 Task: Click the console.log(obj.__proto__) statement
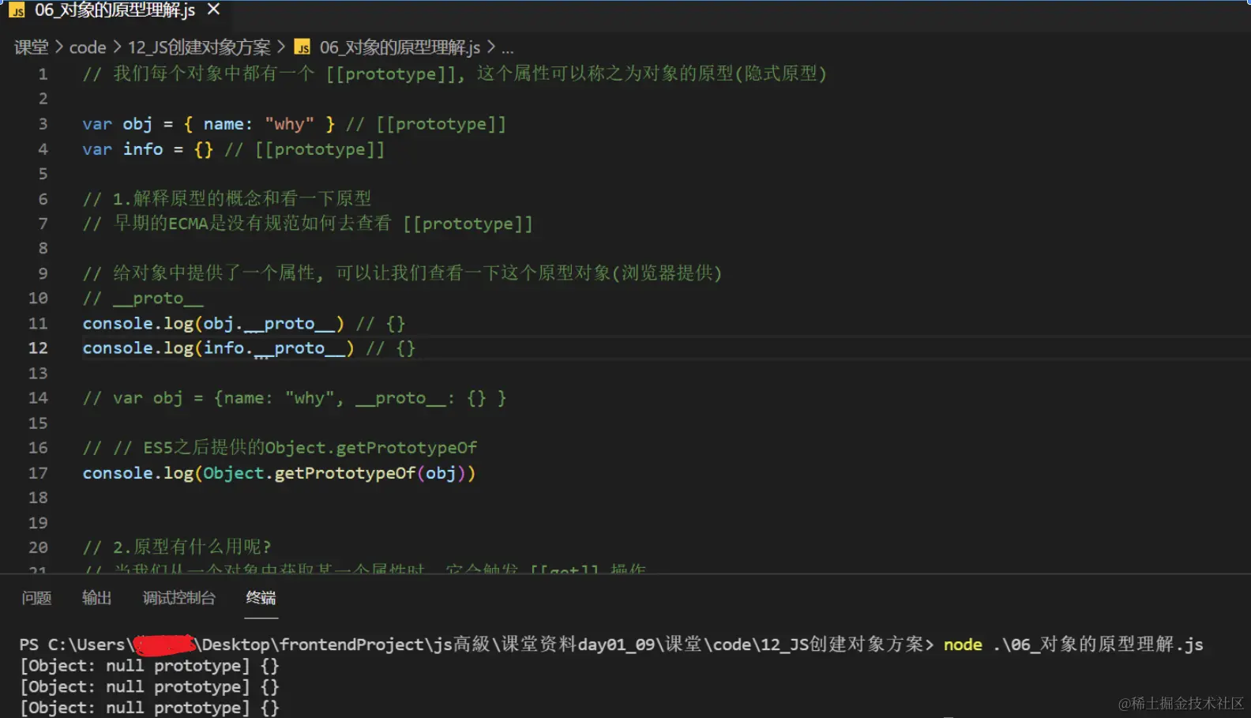213,323
